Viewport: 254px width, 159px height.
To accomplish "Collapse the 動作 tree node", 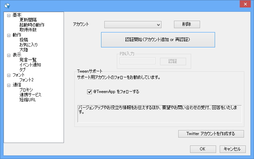I will [9, 35].
